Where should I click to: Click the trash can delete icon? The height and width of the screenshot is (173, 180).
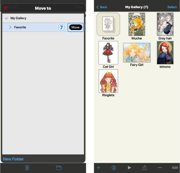(27, 168)
